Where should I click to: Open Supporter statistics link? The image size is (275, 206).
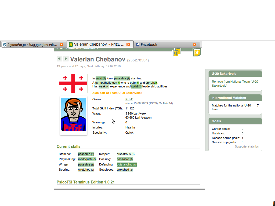pyautogui.click(x=247, y=147)
